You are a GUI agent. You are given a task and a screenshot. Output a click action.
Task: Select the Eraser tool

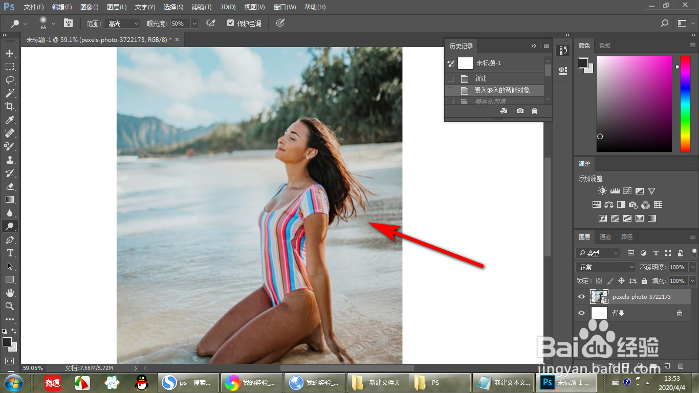coord(10,186)
